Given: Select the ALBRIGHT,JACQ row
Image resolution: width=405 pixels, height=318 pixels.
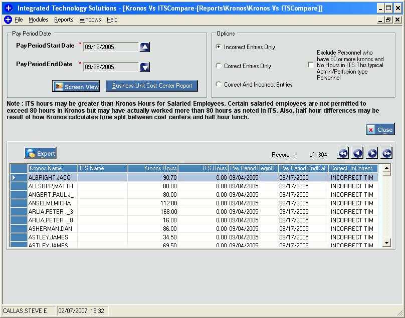Looking at the screenshot, I should click(x=194, y=177).
